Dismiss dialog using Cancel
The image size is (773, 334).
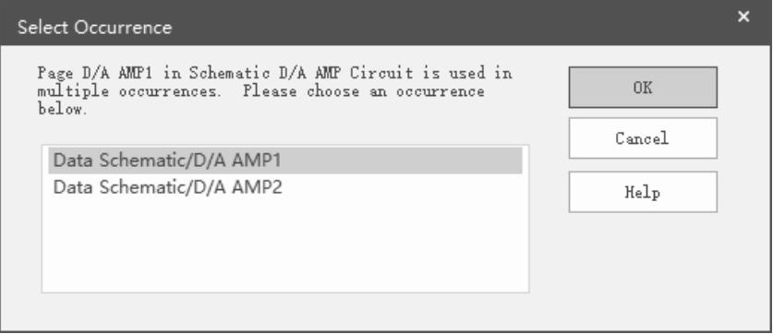point(643,137)
